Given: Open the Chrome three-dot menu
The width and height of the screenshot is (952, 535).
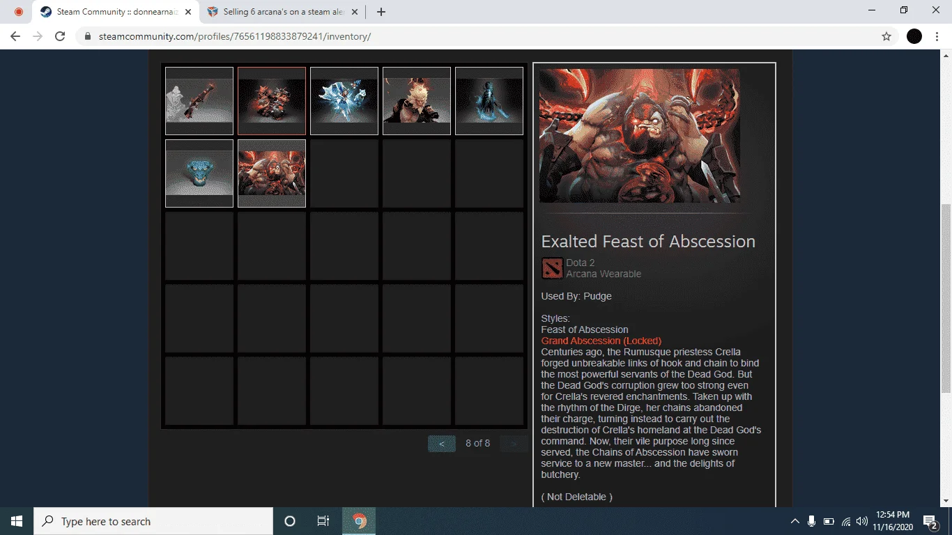Looking at the screenshot, I should coord(937,36).
